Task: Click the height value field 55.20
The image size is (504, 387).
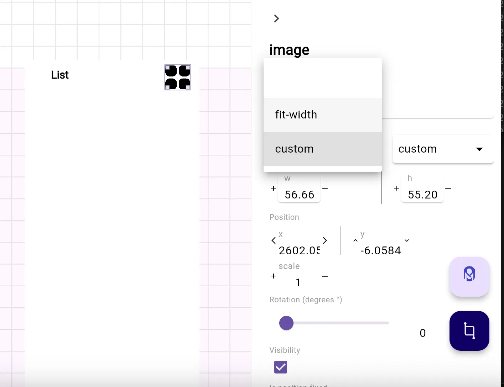Action: point(422,195)
